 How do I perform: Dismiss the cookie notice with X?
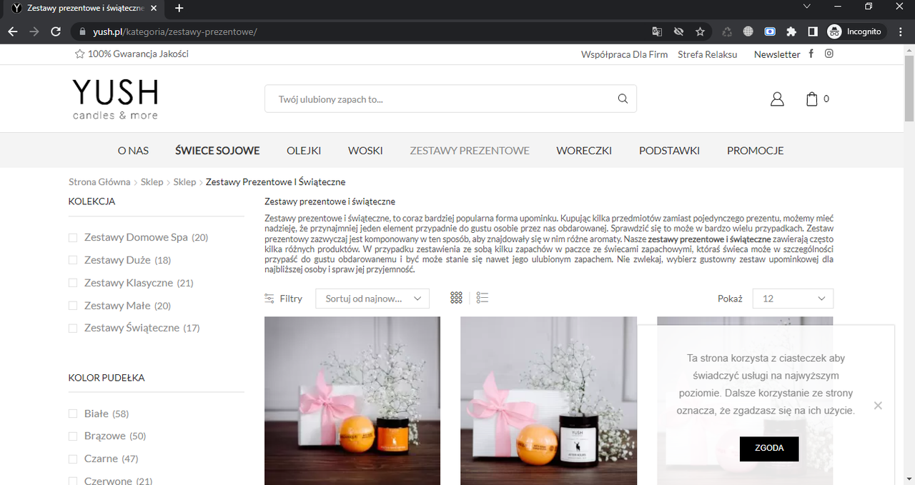click(878, 406)
